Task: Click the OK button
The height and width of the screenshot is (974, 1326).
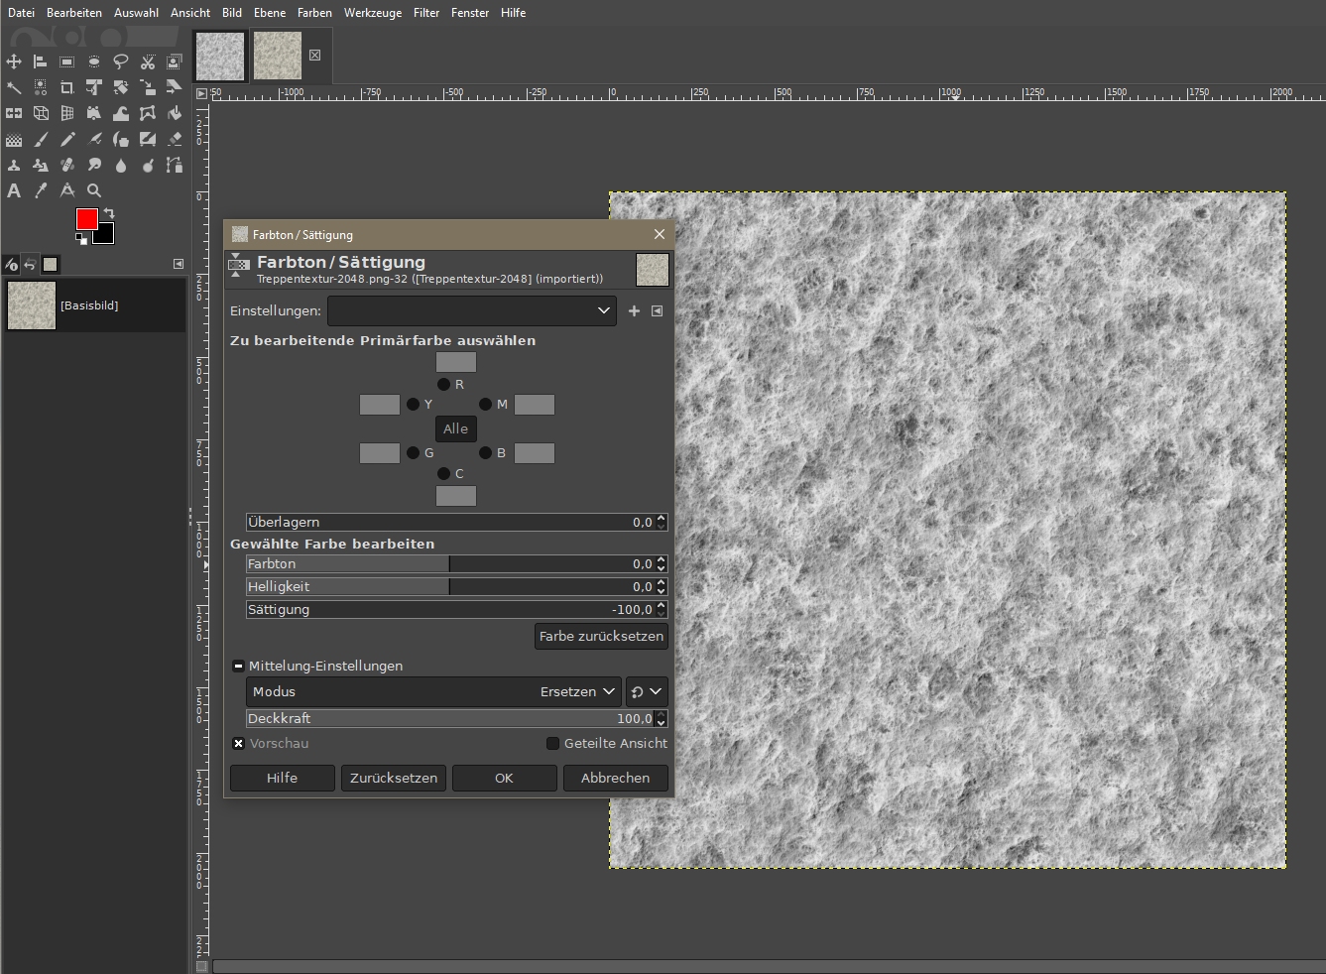Action: [504, 778]
